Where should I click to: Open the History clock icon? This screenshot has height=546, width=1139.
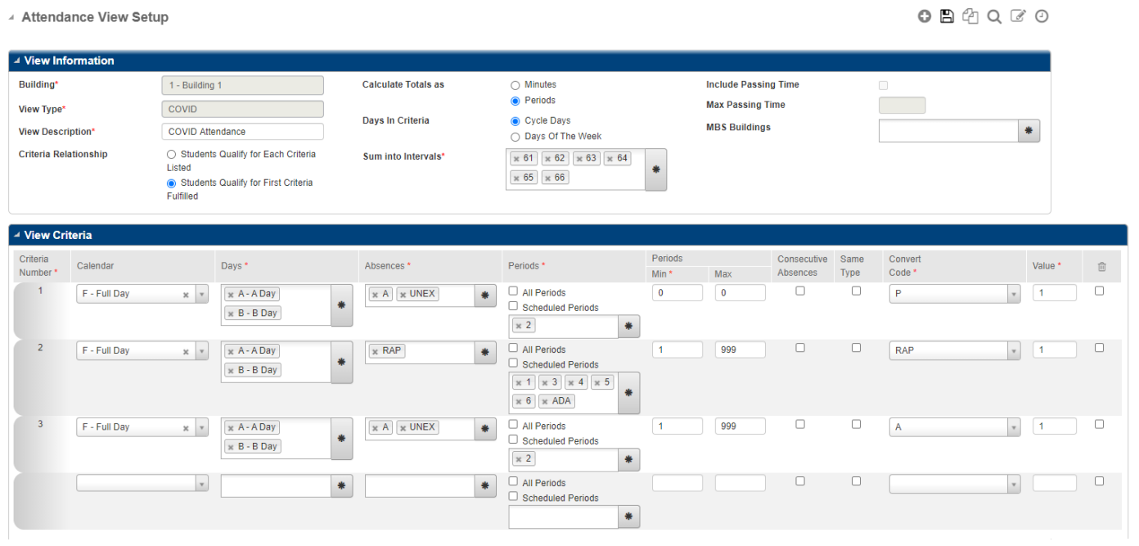[x=1041, y=16]
